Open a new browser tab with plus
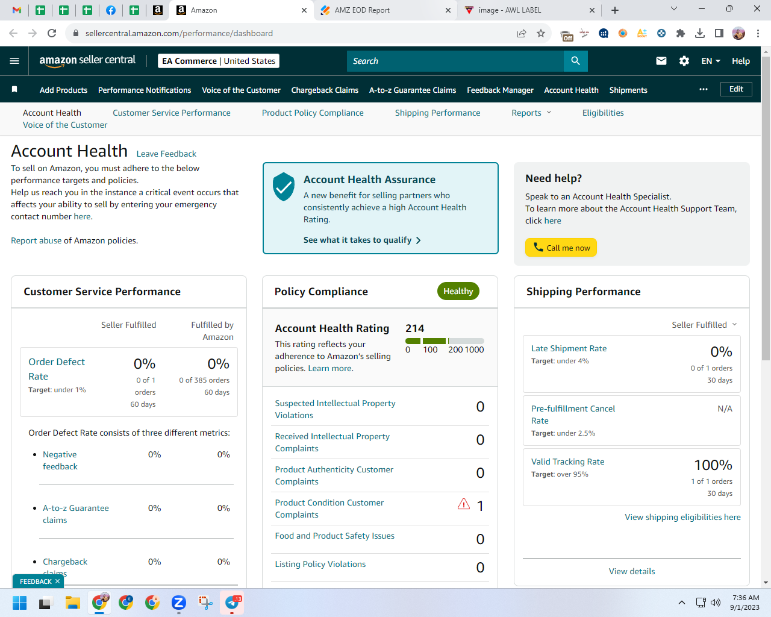771x617 pixels. pyautogui.click(x=614, y=10)
